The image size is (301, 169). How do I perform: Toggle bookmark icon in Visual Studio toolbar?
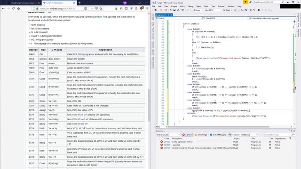coord(259,10)
